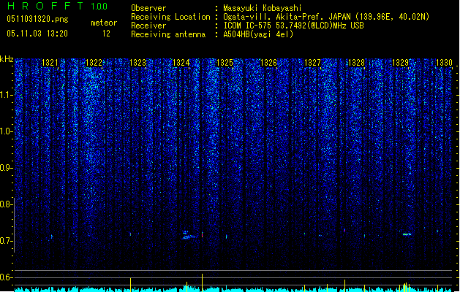Click the 1.0 kHz axis label

[x=7, y=131]
